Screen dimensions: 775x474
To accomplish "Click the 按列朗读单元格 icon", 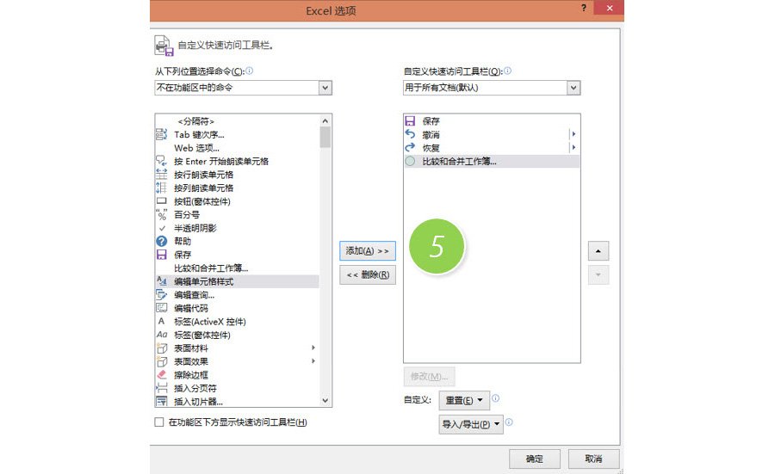I will 162,188.
